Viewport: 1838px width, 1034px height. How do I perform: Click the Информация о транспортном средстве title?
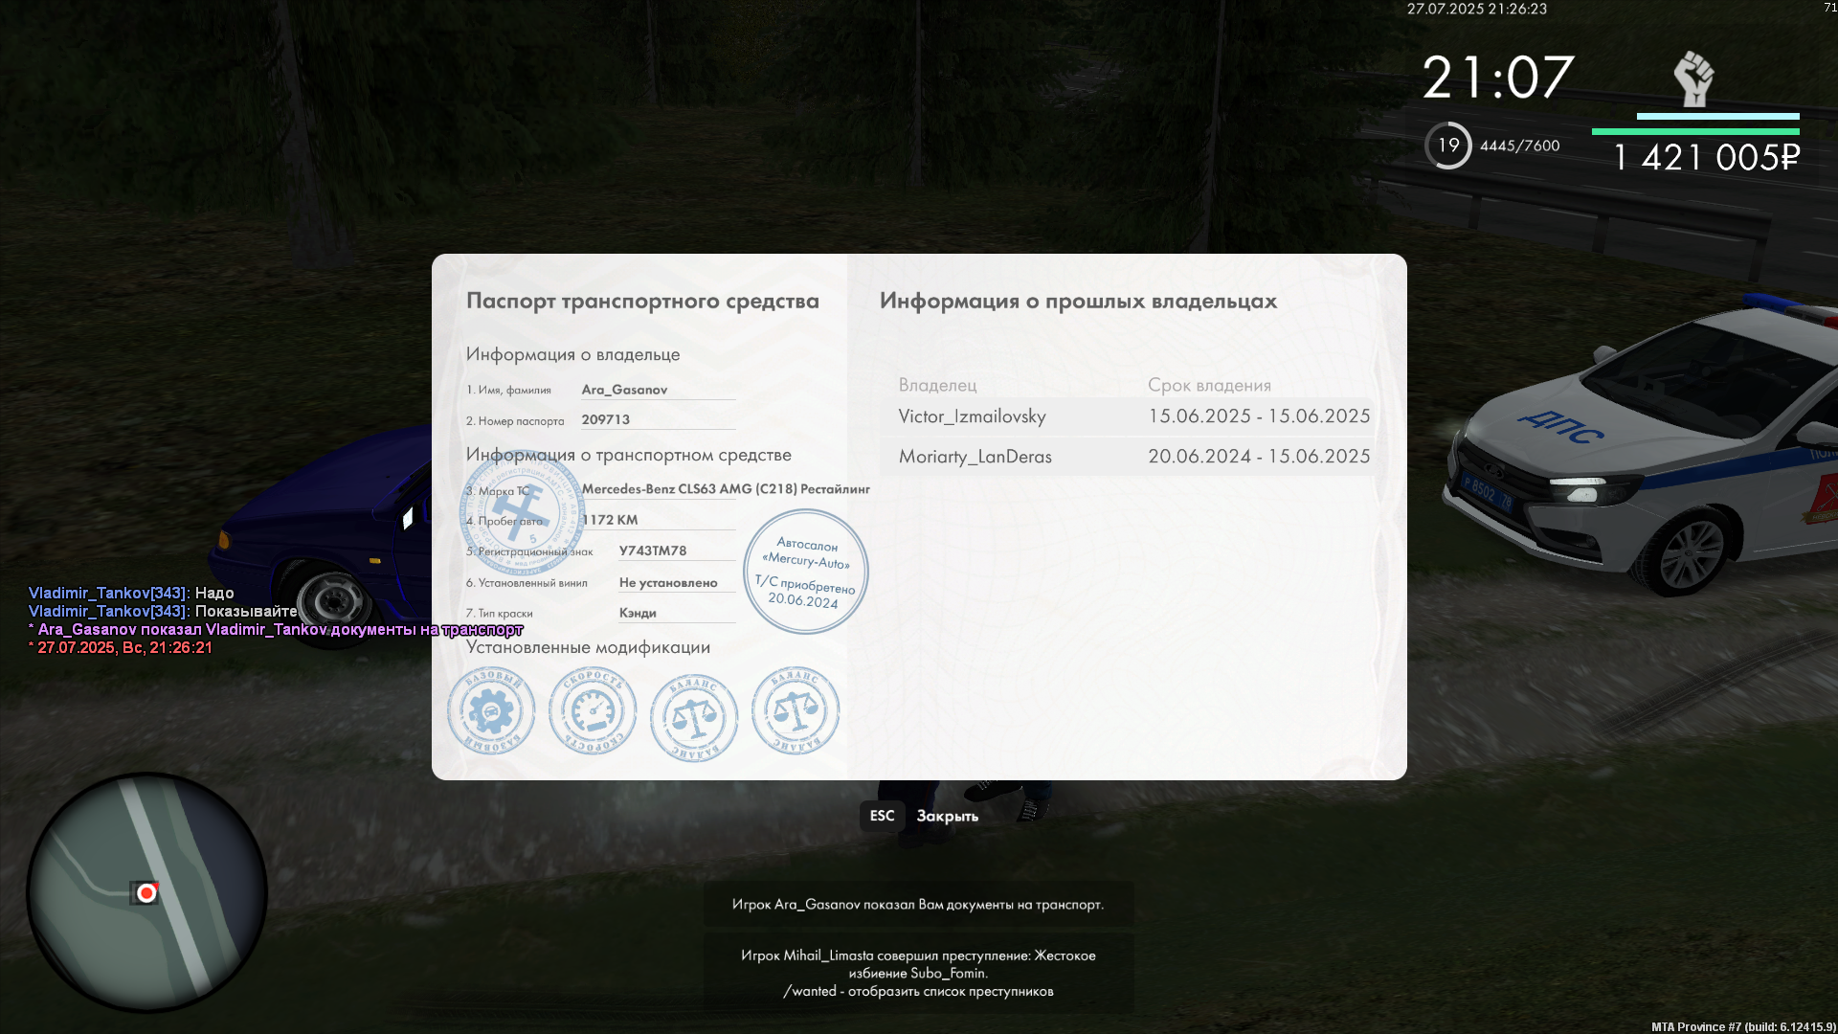(629, 456)
